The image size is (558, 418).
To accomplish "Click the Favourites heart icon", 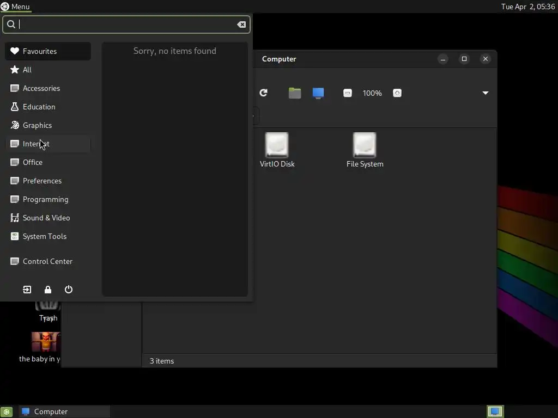I will (15, 51).
